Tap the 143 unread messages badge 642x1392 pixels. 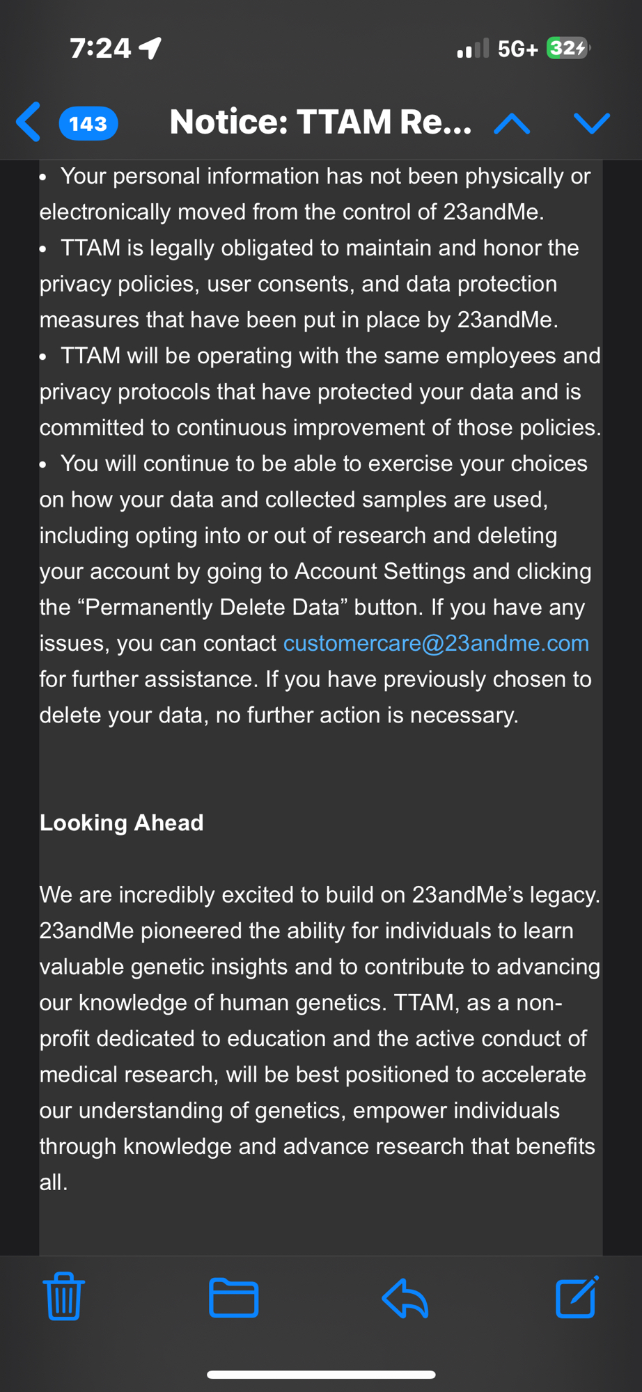[x=88, y=124]
